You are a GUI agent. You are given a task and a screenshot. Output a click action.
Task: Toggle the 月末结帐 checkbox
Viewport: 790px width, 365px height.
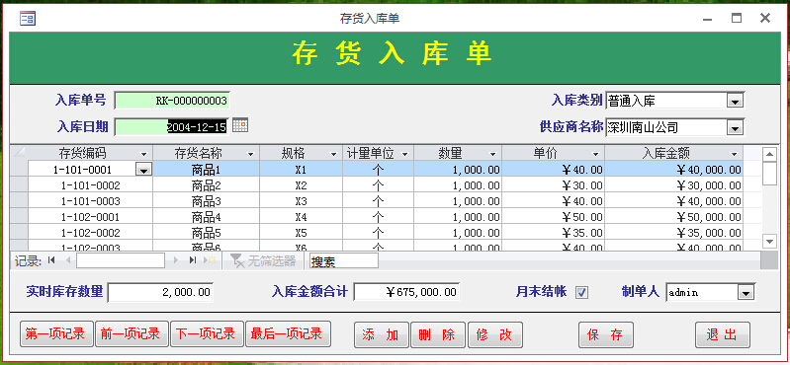[582, 292]
